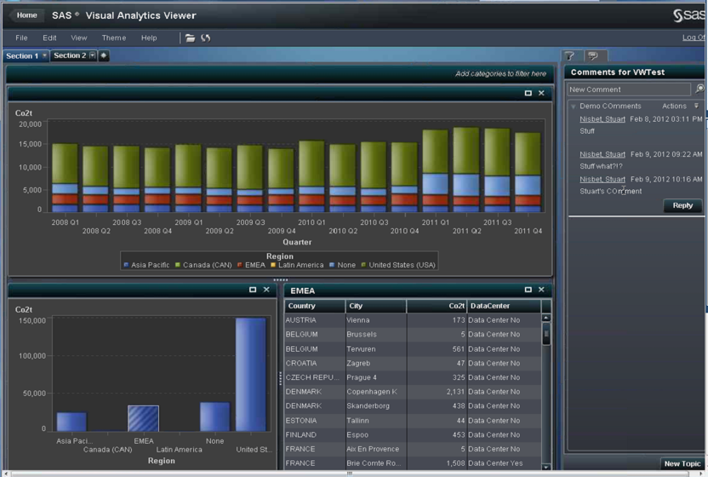Collapse the Demo COmments thread
Image resolution: width=708 pixels, height=477 pixels.
[574, 106]
